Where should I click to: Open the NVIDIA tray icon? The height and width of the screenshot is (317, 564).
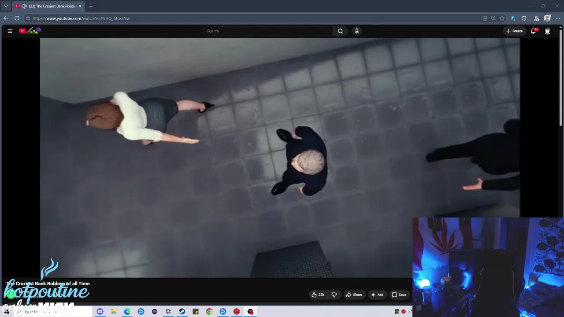pyautogui.click(x=397, y=312)
